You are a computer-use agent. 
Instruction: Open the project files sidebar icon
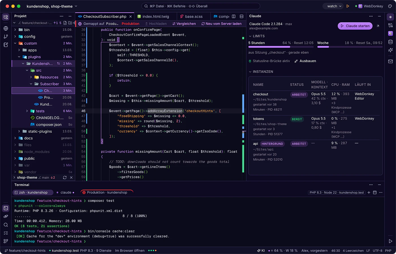coord(6,17)
